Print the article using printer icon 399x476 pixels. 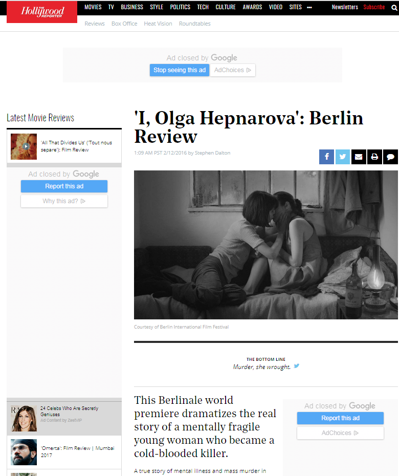(x=374, y=157)
